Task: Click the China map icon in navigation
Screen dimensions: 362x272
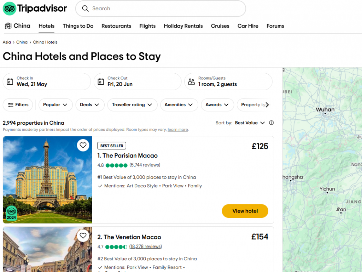Action: (8, 26)
